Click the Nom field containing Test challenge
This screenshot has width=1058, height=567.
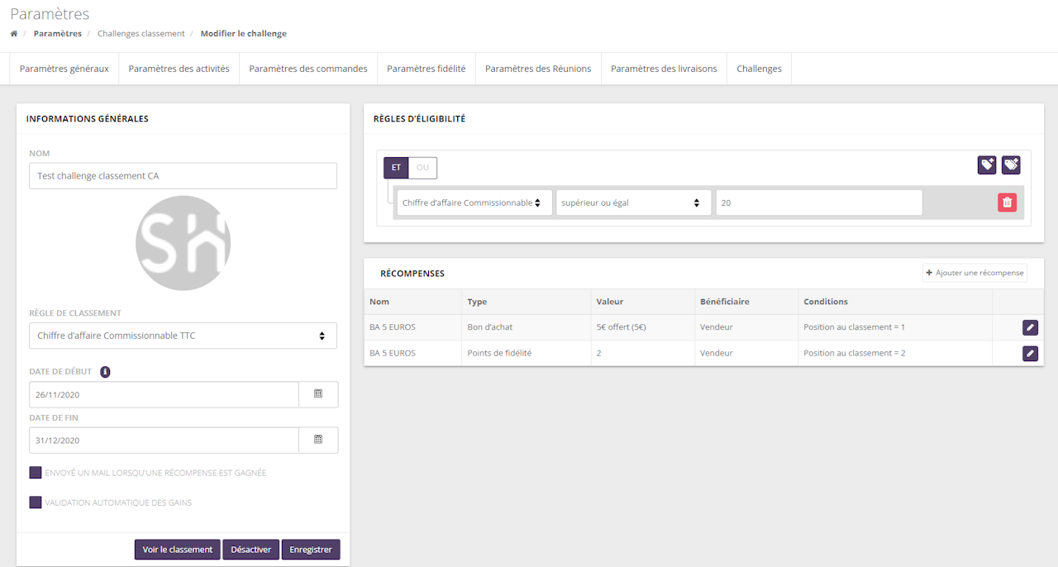183,176
